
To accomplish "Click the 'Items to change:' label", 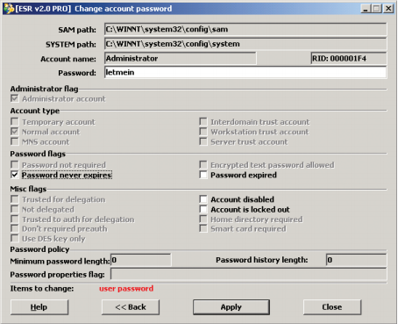I will [x=42, y=289].
